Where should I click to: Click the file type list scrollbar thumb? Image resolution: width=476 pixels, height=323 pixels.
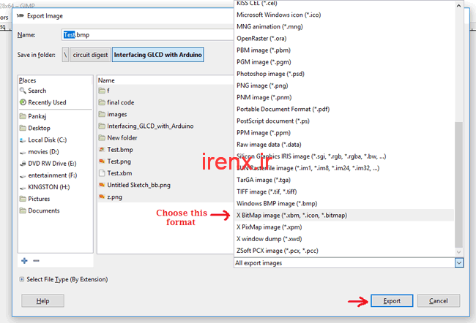click(x=458, y=185)
